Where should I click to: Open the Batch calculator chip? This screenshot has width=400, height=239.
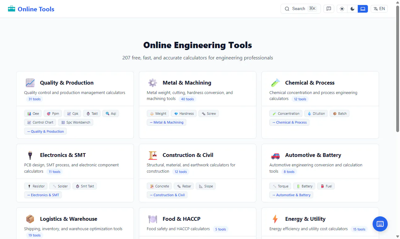(340, 114)
